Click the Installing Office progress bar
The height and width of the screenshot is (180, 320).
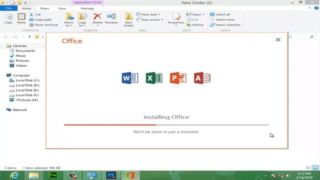[x=166, y=124]
